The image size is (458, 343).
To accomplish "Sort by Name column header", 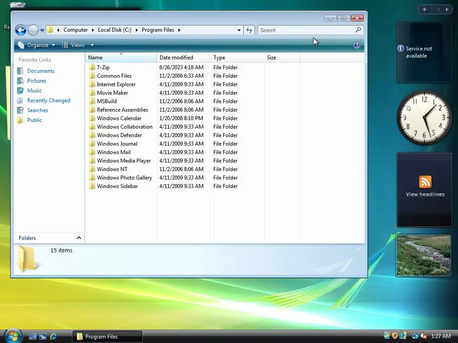I will pos(121,58).
